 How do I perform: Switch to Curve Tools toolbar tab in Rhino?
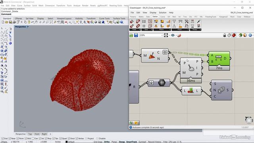104,19
